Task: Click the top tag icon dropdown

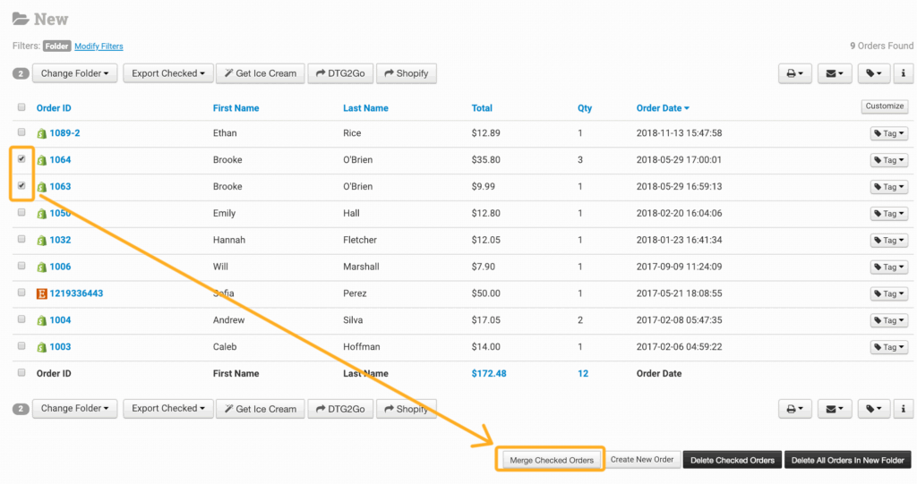Action: 874,73
